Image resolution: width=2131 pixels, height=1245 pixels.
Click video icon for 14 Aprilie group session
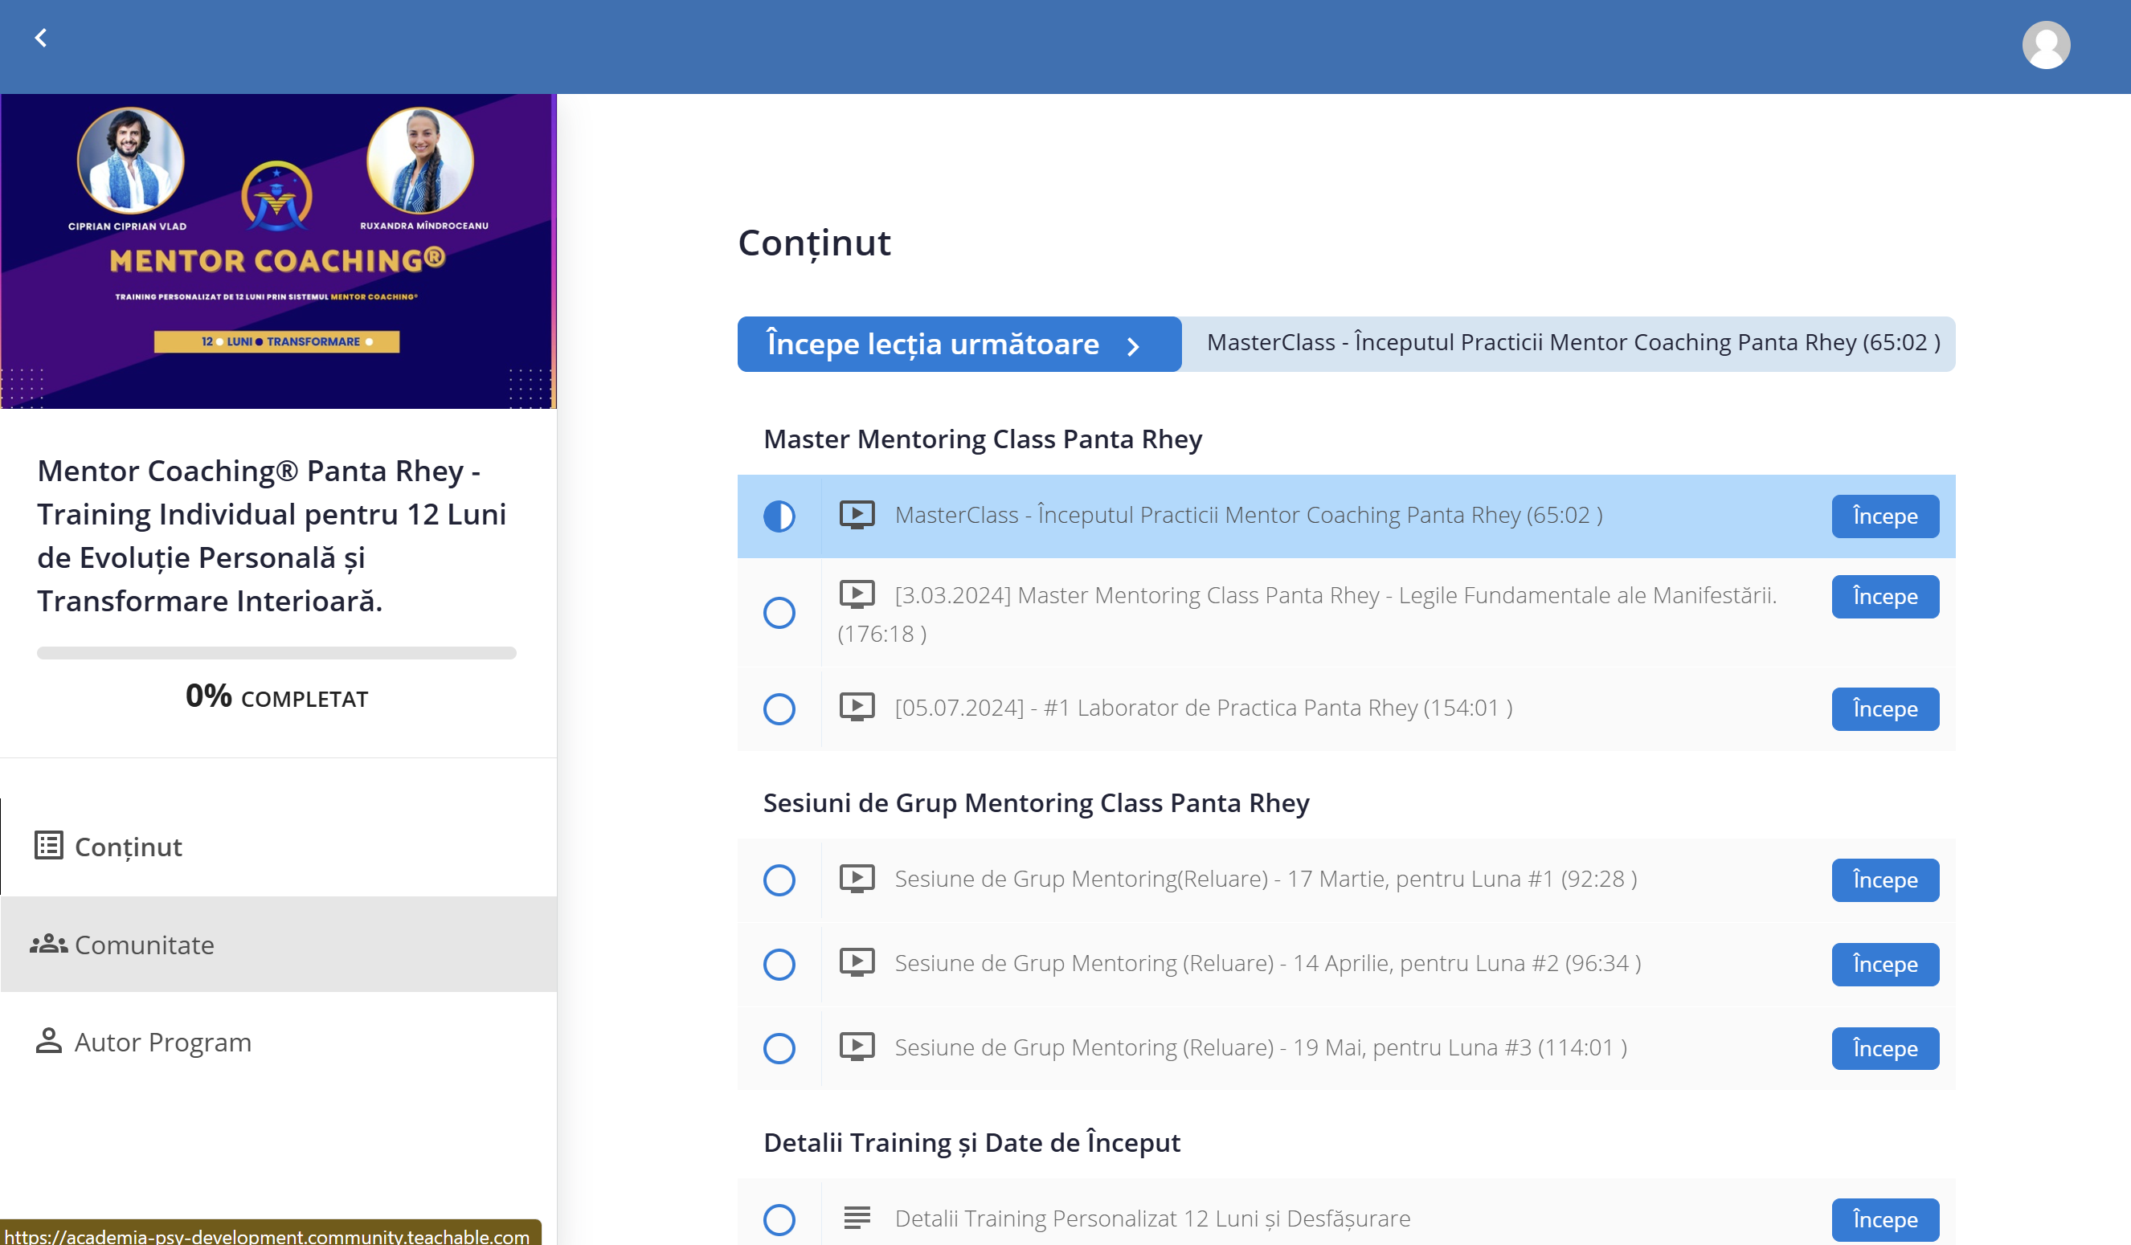pyautogui.click(x=856, y=963)
